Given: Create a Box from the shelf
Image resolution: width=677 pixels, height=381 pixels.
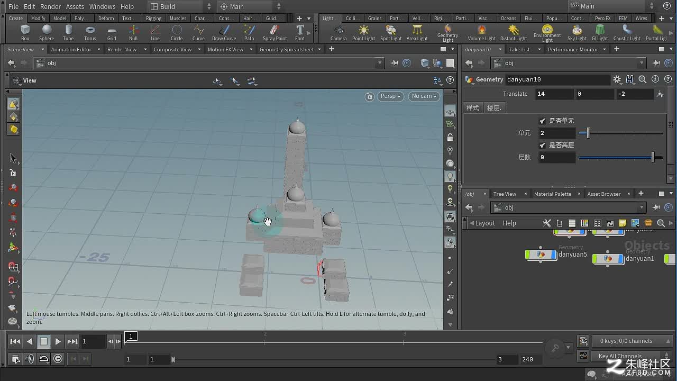Looking at the screenshot, I should coord(25,33).
